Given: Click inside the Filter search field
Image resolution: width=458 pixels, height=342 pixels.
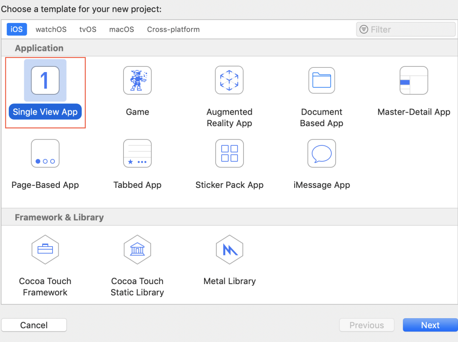Looking at the screenshot, I should click(405, 29).
